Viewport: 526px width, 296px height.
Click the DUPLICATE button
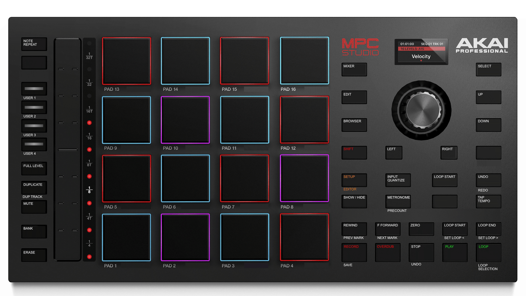pos(34,188)
